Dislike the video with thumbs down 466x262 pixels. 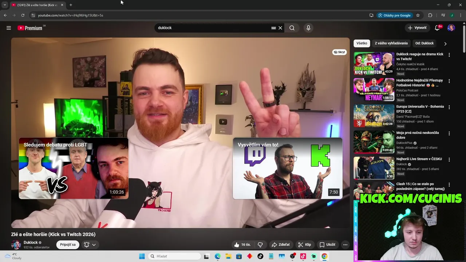(x=260, y=245)
